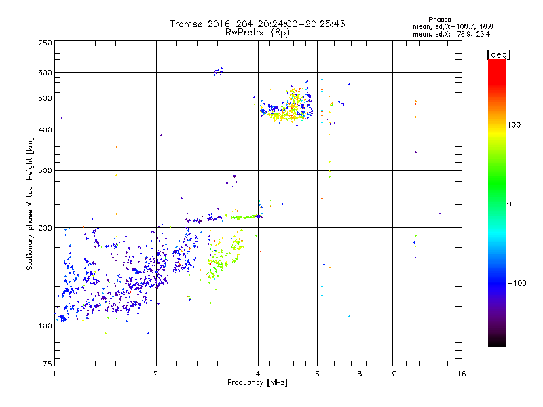The width and height of the screenshot is (543, 407).
Task: Click the y-axis tick label '500'
Action: click(45, 98)
